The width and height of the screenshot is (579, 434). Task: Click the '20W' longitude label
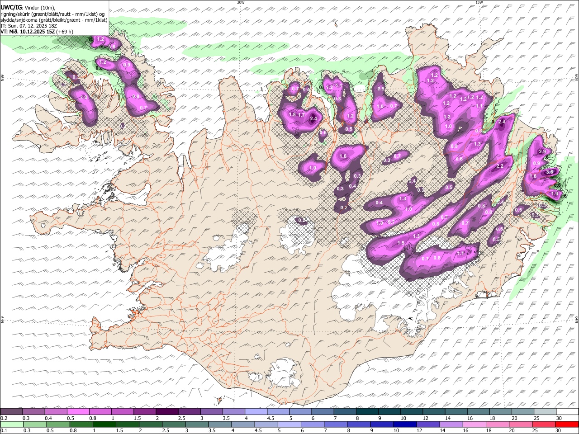241,2
